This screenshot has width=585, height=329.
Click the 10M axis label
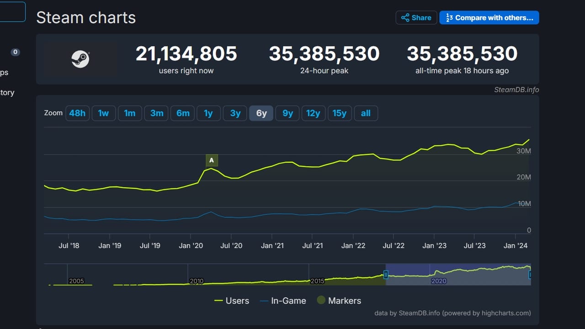pyautogui.click(x=524, y=204)
